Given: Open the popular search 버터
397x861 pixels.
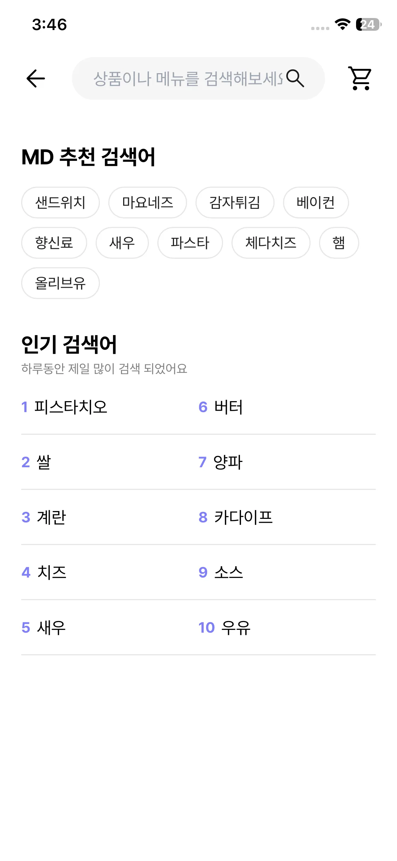Looking at the screenshot, I should coord(228,407).
